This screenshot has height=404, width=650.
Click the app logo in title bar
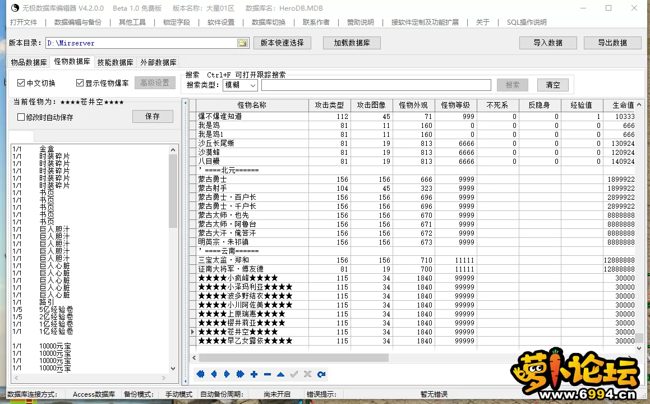[15, 8]
